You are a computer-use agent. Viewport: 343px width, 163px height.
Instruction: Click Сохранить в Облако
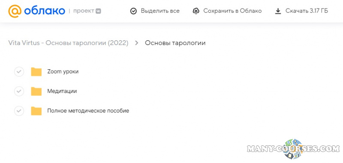[232, 11]
